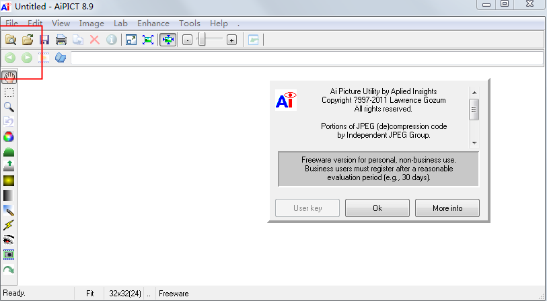Click the zoom slider handle
Image resolution: width=547 pixels, height=301 pixels.
[201, 39]
